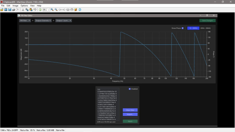This screenshot has width=235, height=132.
Task: Save image with the floppy disk icon
Action: (x=10, y=10)
